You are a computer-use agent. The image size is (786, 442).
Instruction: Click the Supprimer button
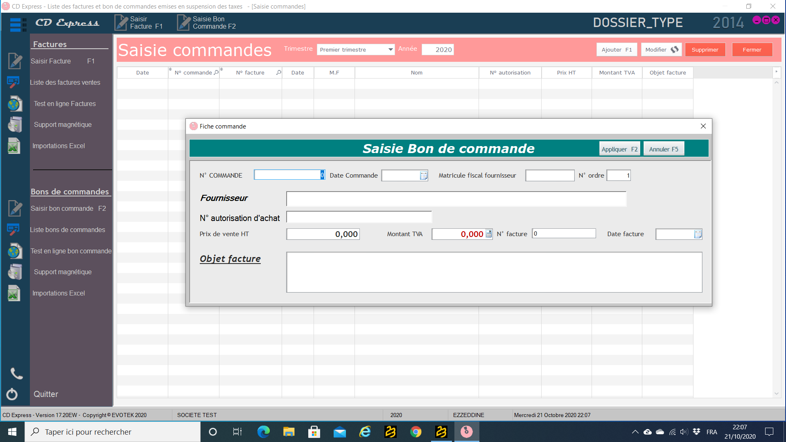pos(705,50)
